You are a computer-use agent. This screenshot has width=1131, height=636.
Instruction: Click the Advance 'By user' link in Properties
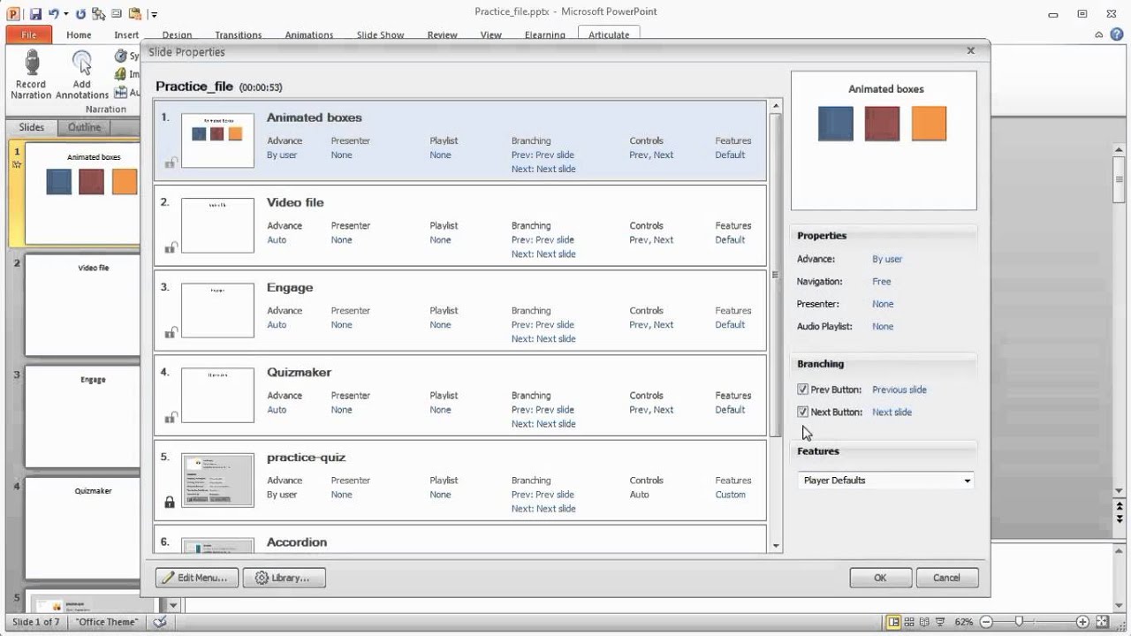coord(887,259)
